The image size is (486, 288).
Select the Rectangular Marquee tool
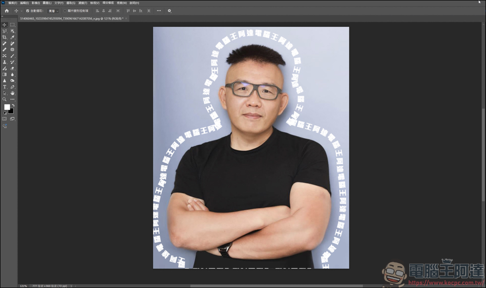(x=13, y=24)
